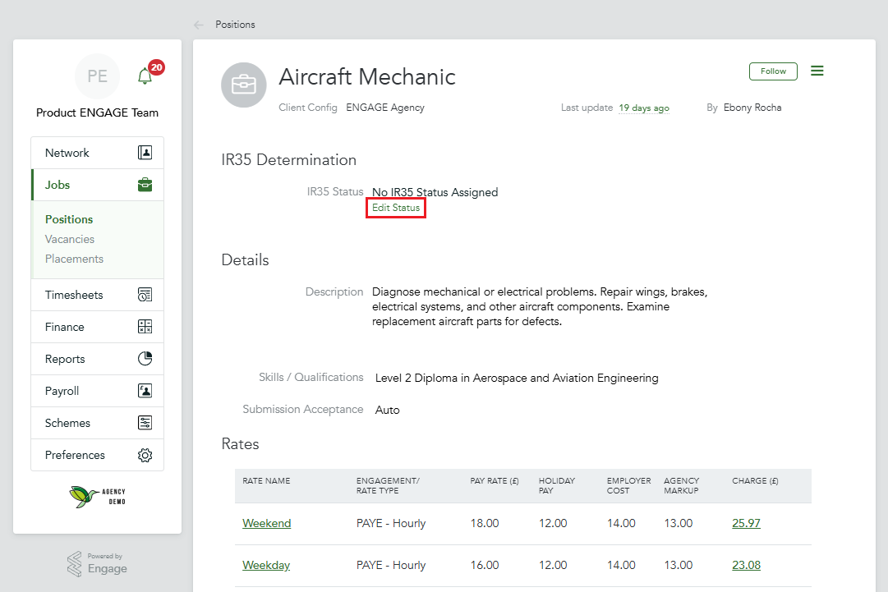The height and width of the screenshot is (592, 888).
Task: Click the Auto submission acceptance value
Action: coord(388,411)
